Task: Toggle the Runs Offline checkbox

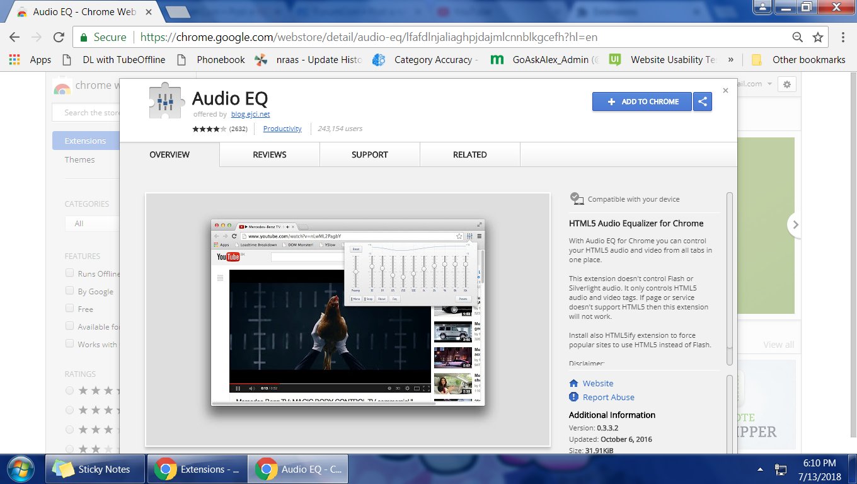Action: pos(70,274)
